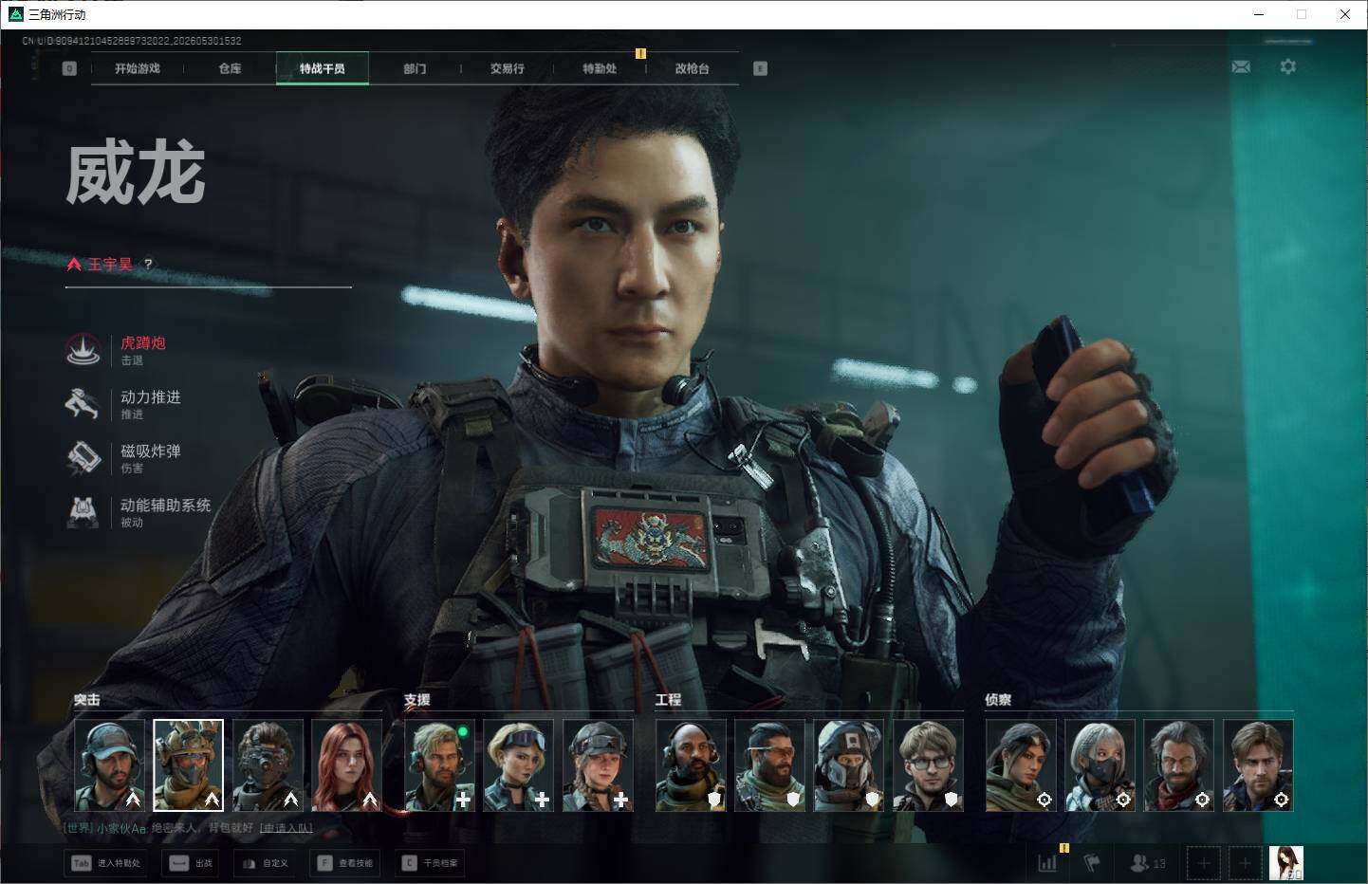Select the red-haired 突击 operator portrait
The width and height of the screenshot is (1368, 884).
pos(346,765)
